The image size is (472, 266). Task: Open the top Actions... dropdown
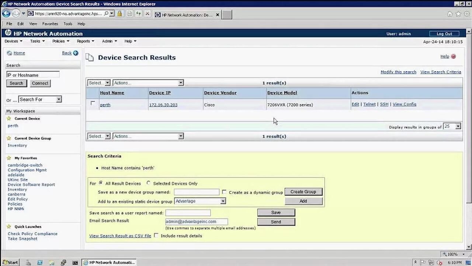point(148,83)
